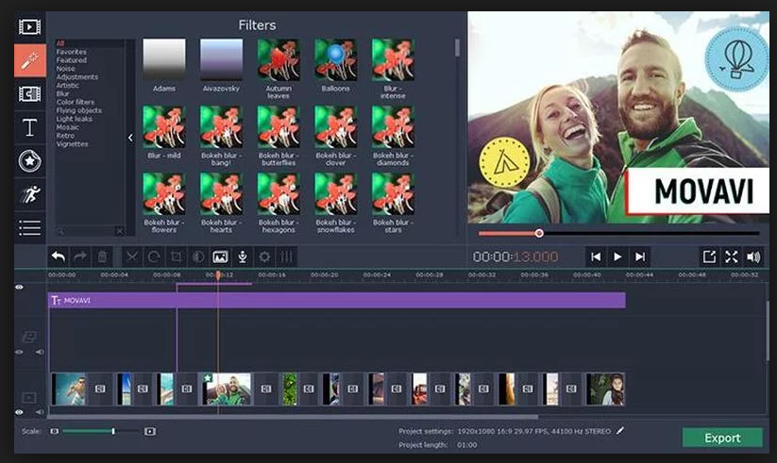Clear the filter search with X

pyautogui.click(x=119, y=231)
